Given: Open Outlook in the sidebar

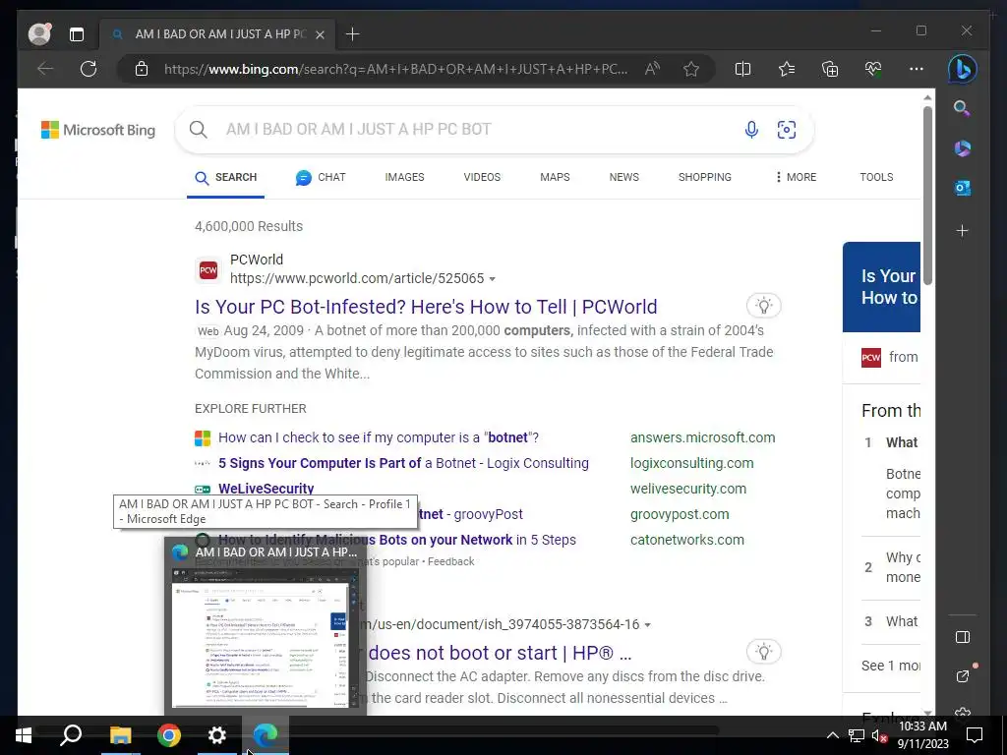Looking at the screenshot, I should tap(962, 188).
